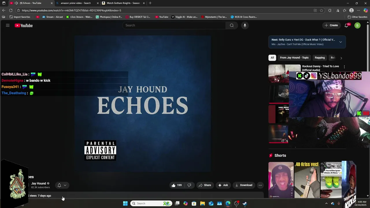Show hidden system tray icons chevron

326,203
